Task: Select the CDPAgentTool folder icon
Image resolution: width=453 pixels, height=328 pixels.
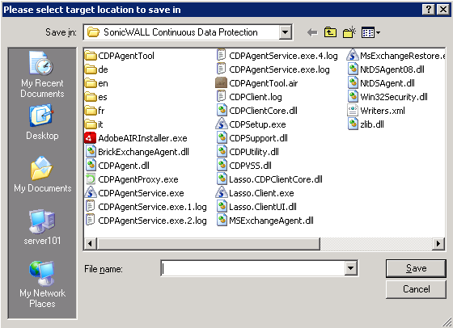Action: tap(91, 56)
